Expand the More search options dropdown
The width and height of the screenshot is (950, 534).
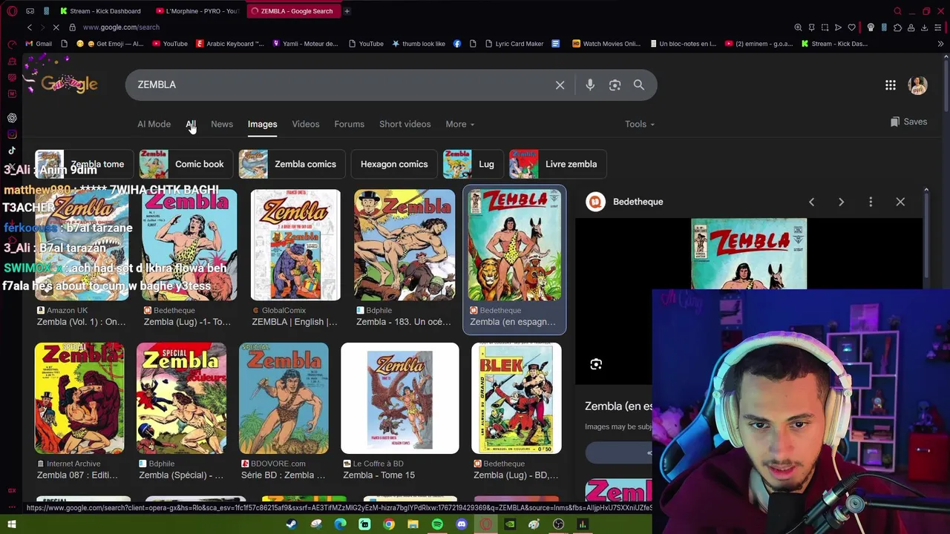[459, 124]
